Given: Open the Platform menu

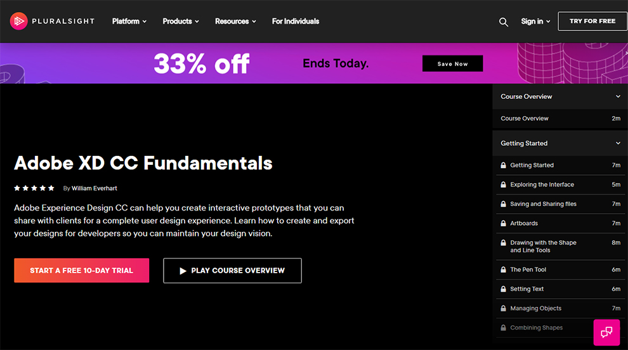Looking at the screenshot, I should 129,22.
